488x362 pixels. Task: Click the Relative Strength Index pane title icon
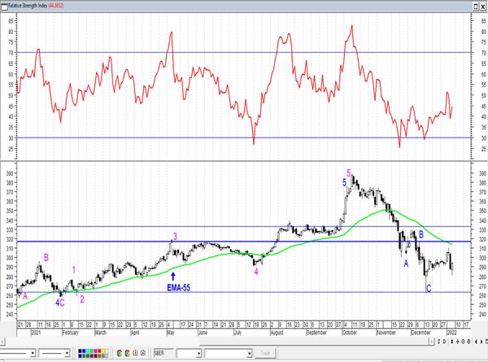(4, 6)
